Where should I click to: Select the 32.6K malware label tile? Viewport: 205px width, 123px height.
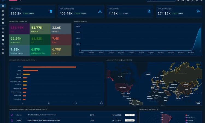61,29
